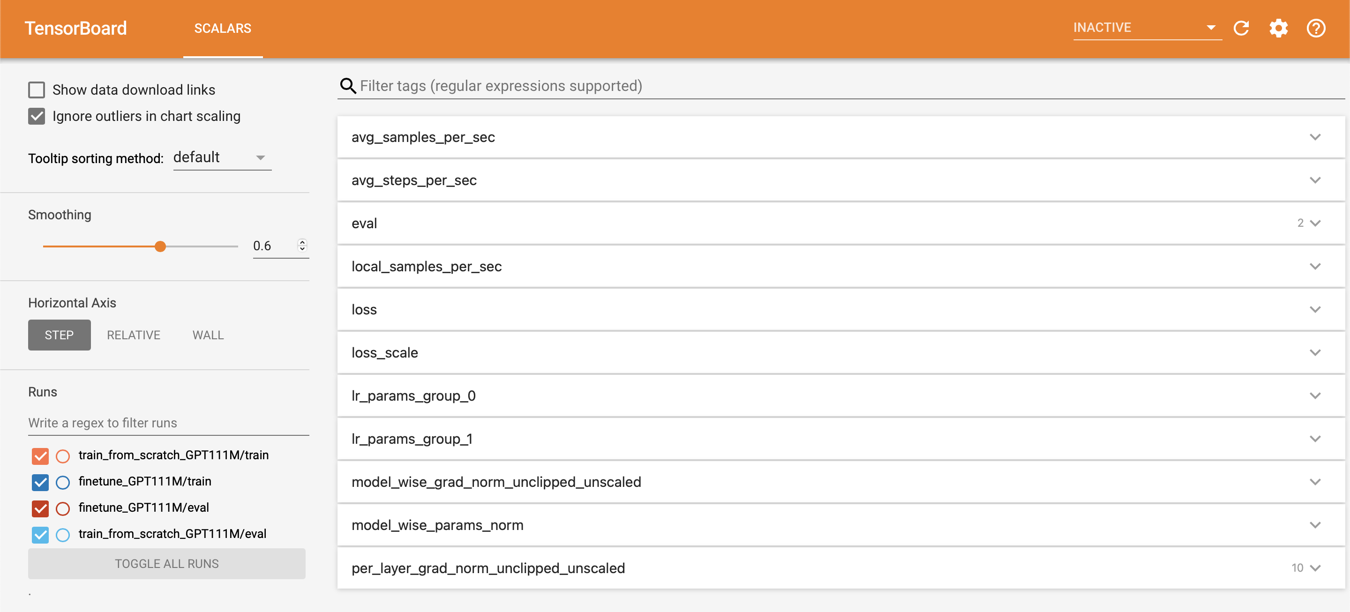Click the avg_samples_per_sec tag label
Screen dimensions: 1350x612
423,137
